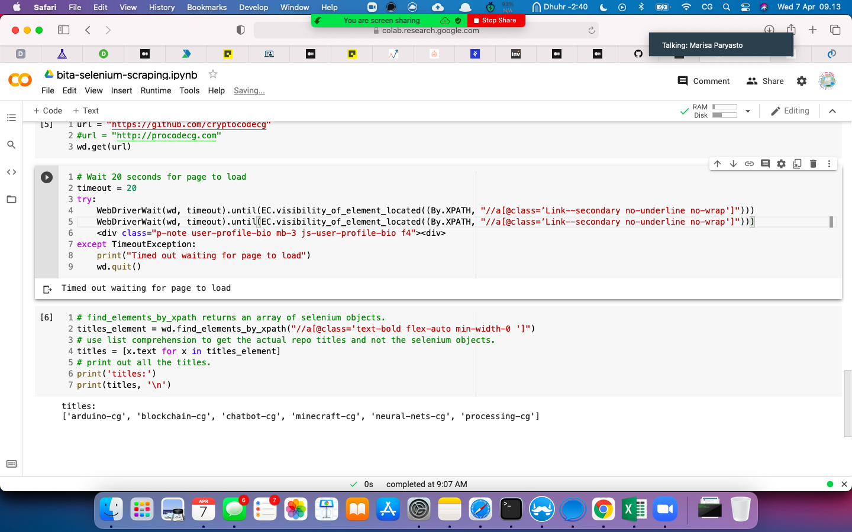The height and width of the screenshot is (532, 852).
Task: Stop screen sharing with Stop Share
Action: point(495,20)
